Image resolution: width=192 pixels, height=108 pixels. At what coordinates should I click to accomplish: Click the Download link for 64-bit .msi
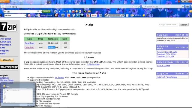pos(29,47)
